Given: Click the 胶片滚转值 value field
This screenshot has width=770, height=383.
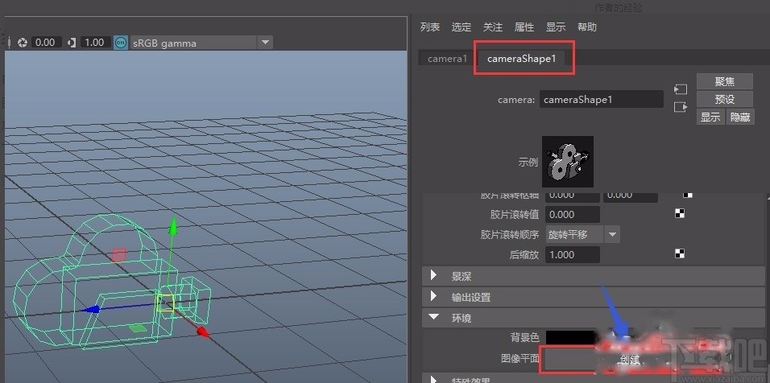Looking at the screenshot, I should pyautogui.click(x=572, y=214).
